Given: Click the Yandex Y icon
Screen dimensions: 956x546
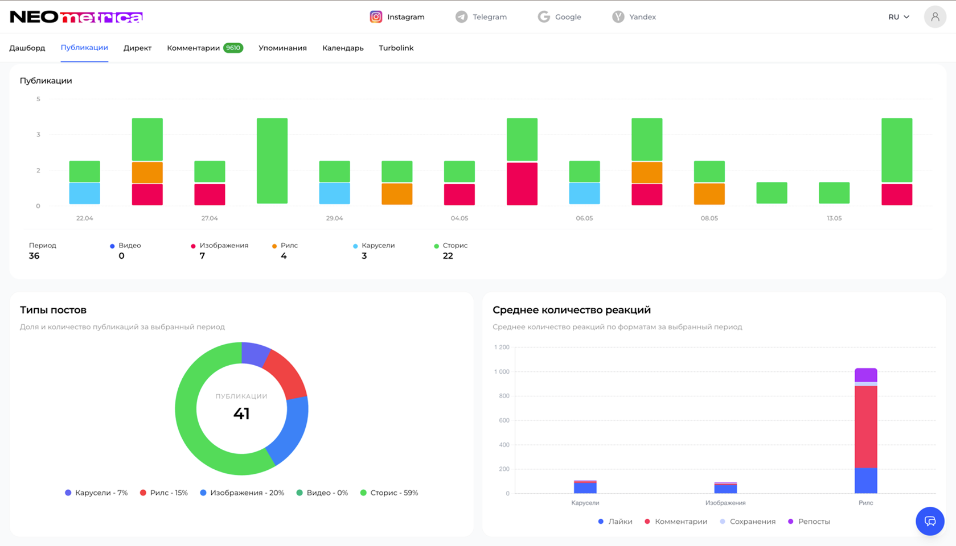Looking at the screenshot, I should (x=618, y=17).
